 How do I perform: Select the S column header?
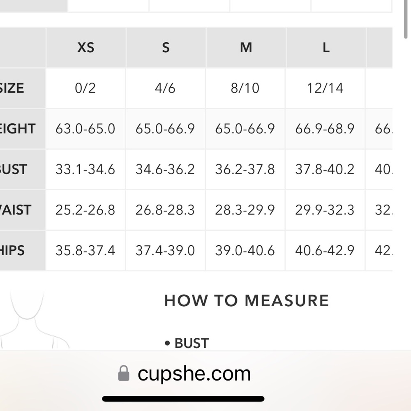pos(166,47)
